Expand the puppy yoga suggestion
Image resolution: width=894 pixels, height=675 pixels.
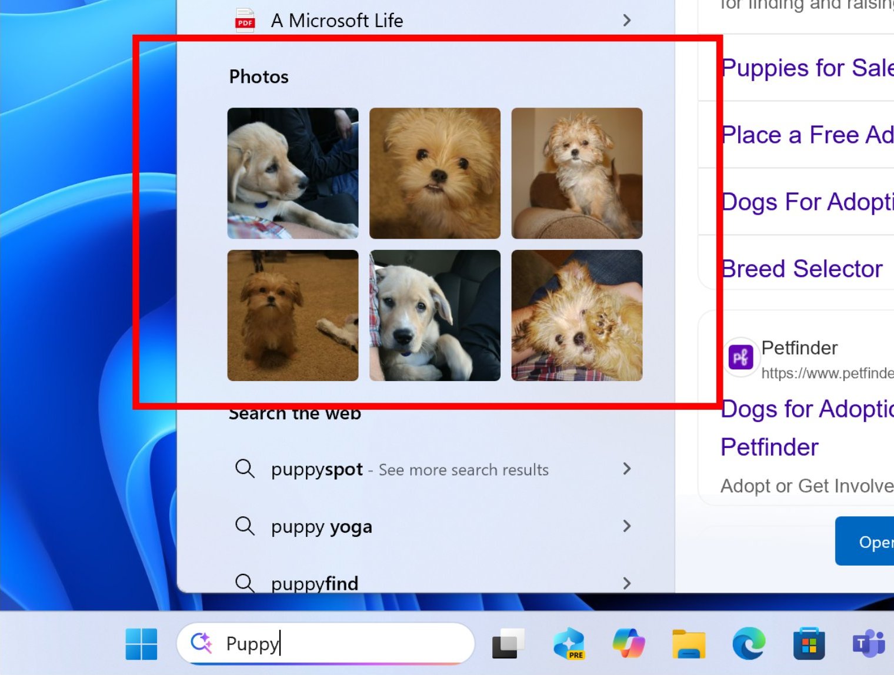tap(627, 526)
